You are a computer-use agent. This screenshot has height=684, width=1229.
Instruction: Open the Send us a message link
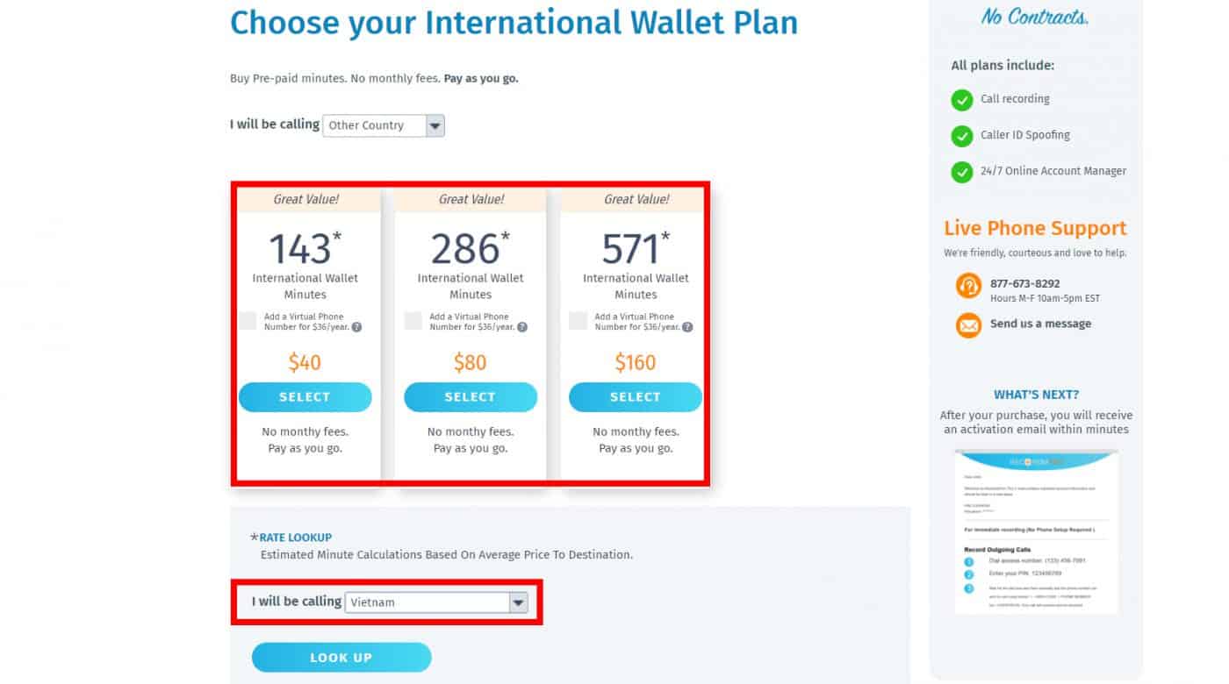[x=1040, y=324]
